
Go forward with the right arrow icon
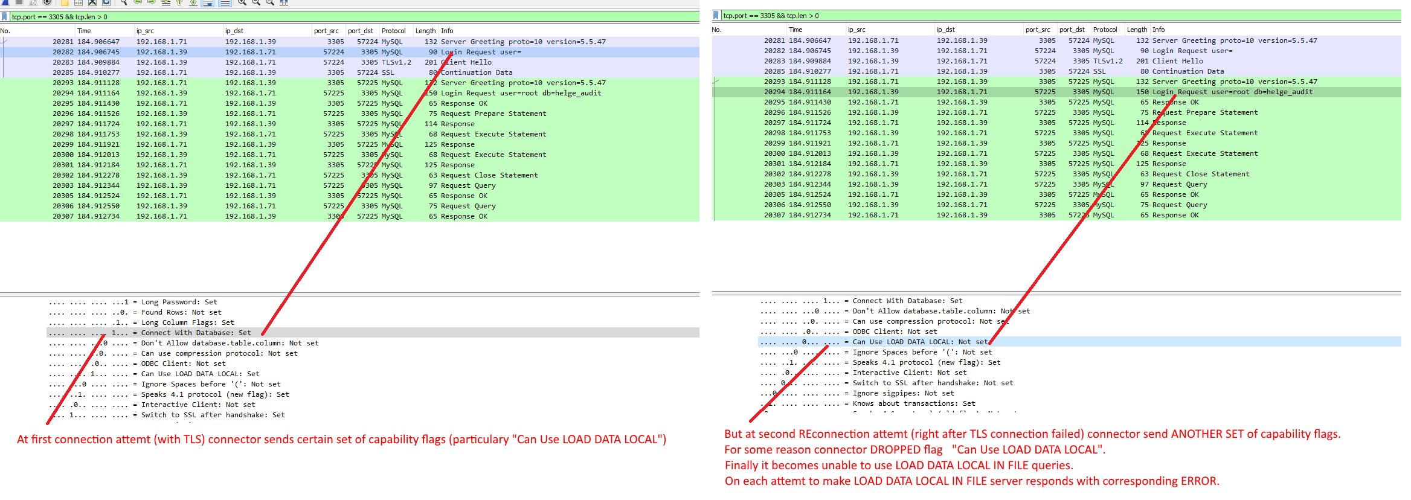(152, 2)
